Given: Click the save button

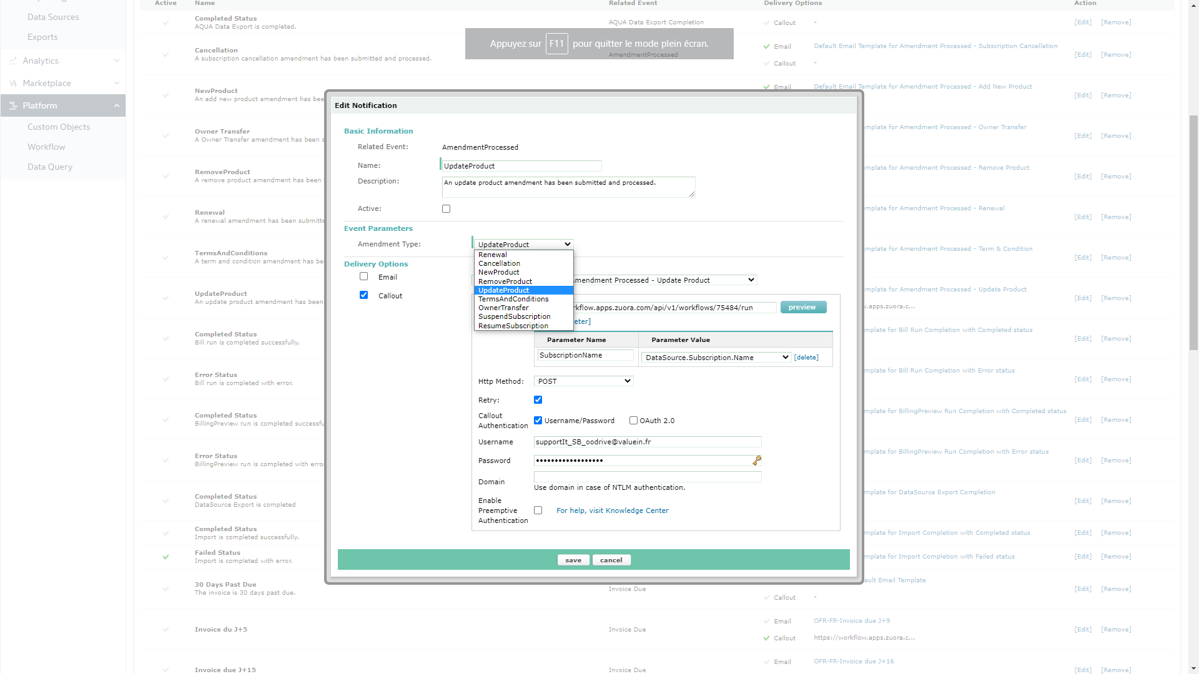Looking at the screenshot, I should point(573,560).
